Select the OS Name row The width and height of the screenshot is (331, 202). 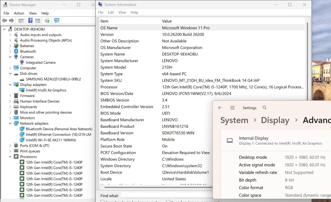pos(202,28)
